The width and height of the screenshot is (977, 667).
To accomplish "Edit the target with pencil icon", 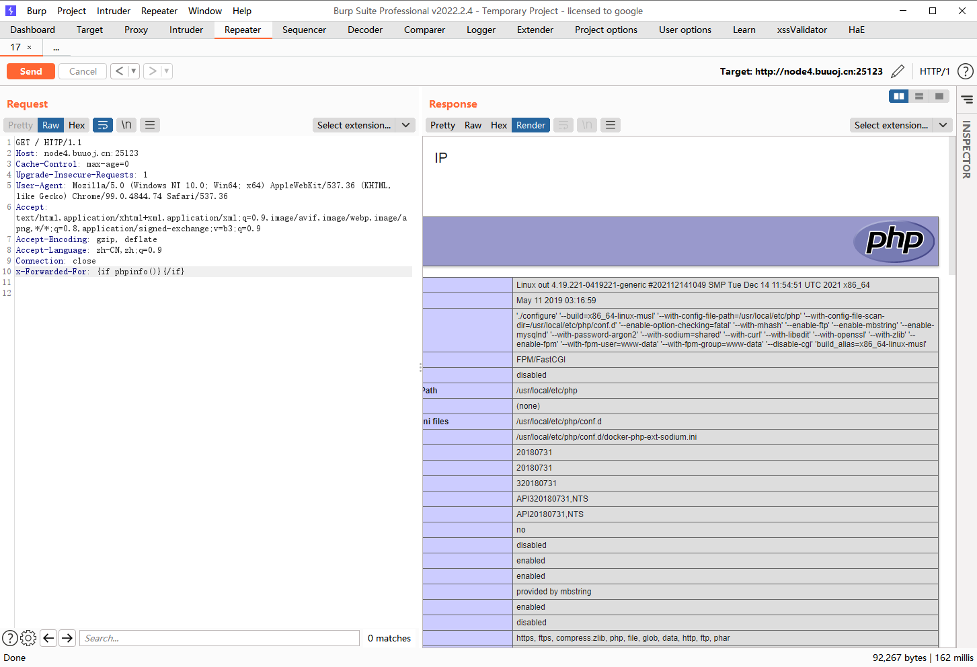I will pos(897,71).
